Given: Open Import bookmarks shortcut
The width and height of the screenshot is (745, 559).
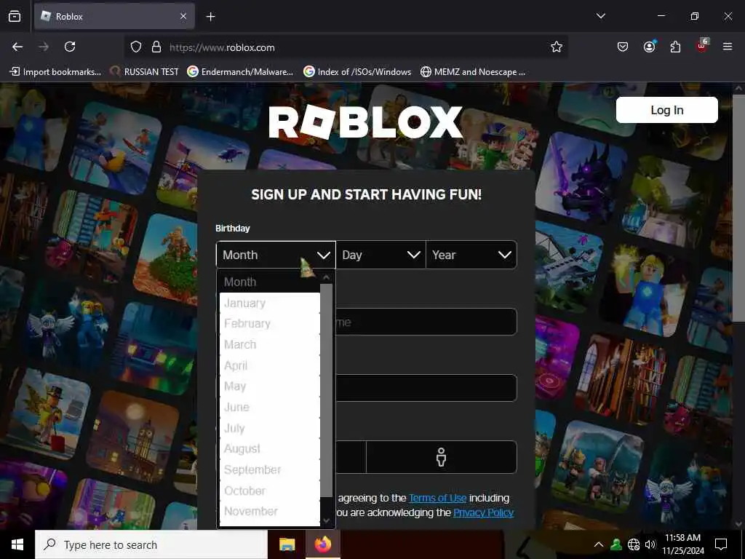Looking at the screenshot, I should pyautogui.click(x=55, y=72).
